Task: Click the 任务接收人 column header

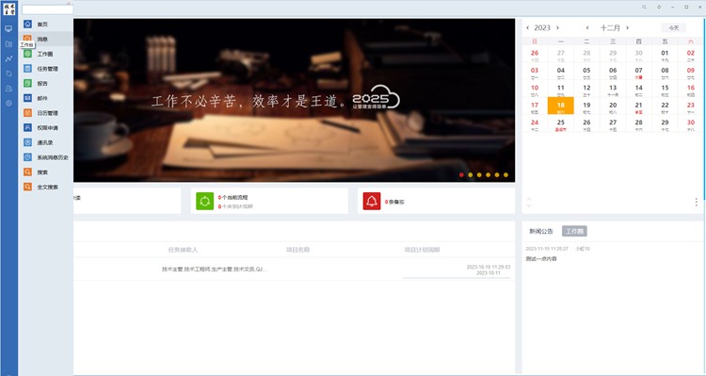Action: (x=183, y=250)
